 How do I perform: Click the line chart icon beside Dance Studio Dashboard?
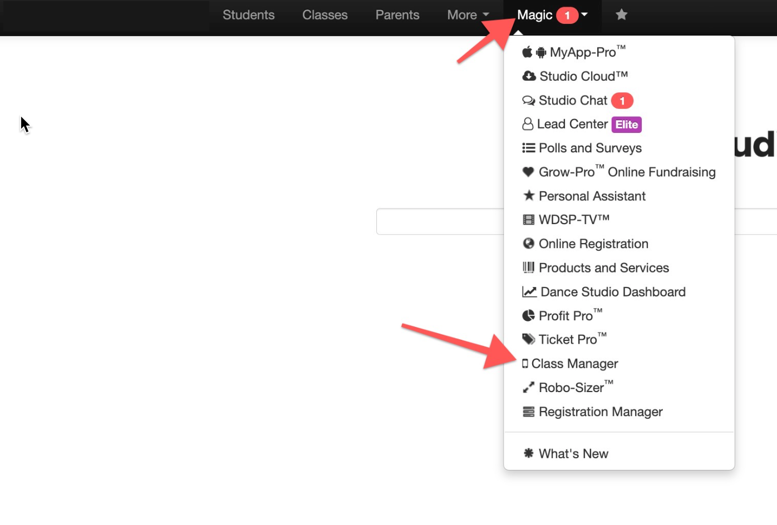(x=529, y=291)
